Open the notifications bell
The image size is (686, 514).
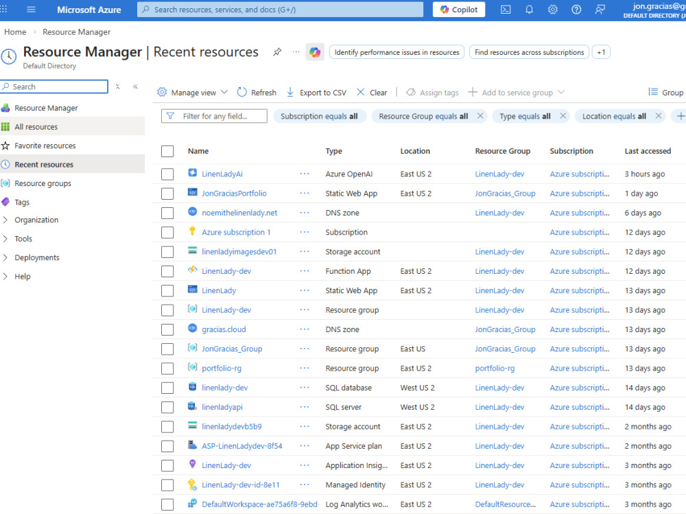point(530,9)
